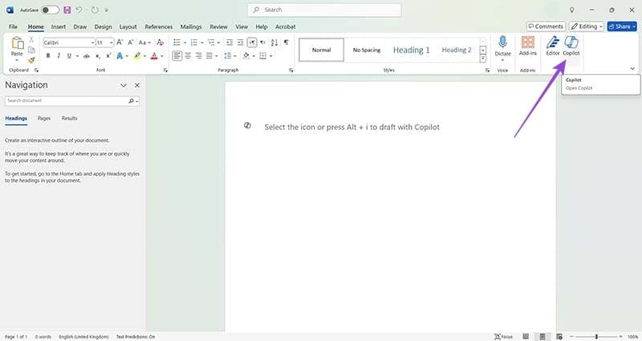642x341 pixels.
Task: Copy selection to clipboard
Action: [31, 50]
